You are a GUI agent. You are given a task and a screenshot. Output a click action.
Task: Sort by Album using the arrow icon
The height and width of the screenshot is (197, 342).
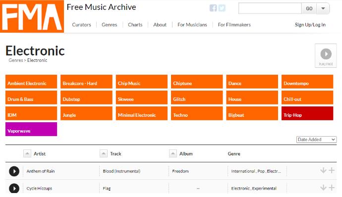tap(173, 153)
